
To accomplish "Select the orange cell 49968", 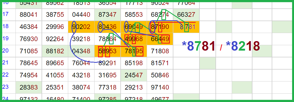I will click(134, 39).
